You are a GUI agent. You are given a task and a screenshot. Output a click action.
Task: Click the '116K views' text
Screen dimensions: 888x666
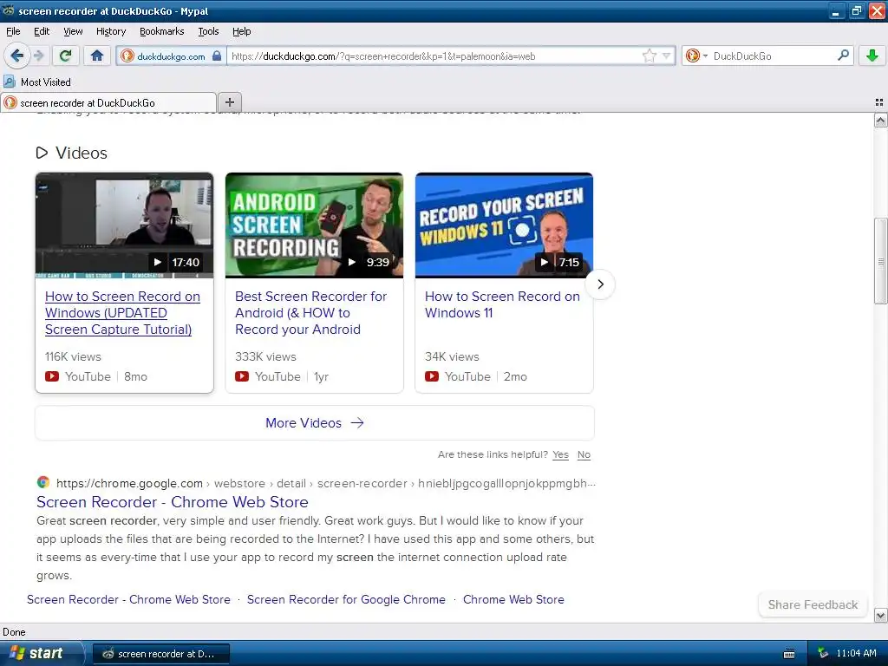pyautogui.click(x=73, y=356)
